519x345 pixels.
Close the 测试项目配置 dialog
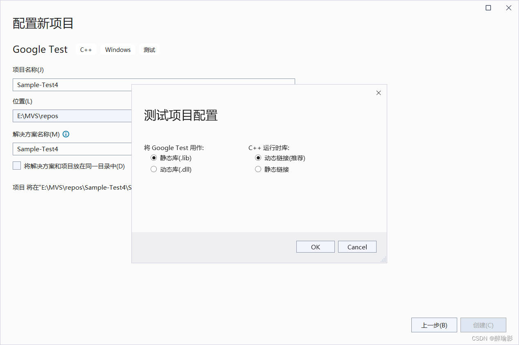[x=379, y=93]
